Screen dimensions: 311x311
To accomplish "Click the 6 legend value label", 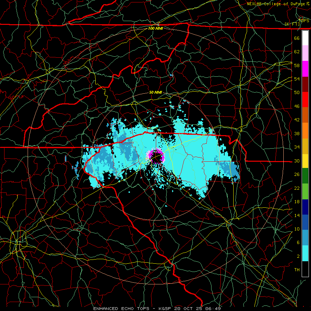I will (x=298, y=243).
